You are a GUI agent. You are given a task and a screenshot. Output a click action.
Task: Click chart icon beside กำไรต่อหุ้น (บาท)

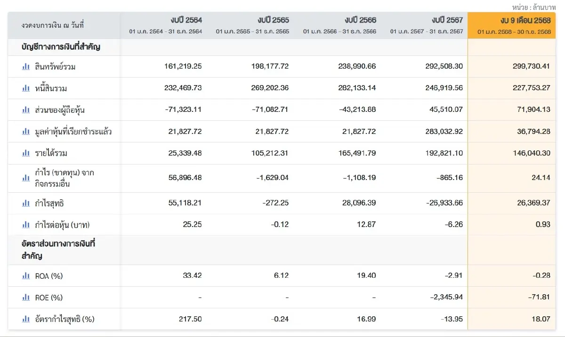coord(26,225)
